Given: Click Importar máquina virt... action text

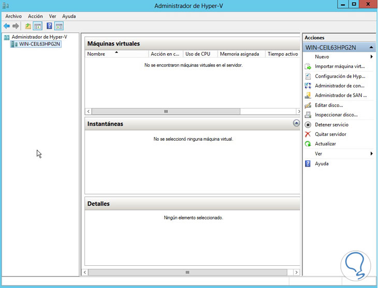Looking at the screenshot, I should pos(340,67).
